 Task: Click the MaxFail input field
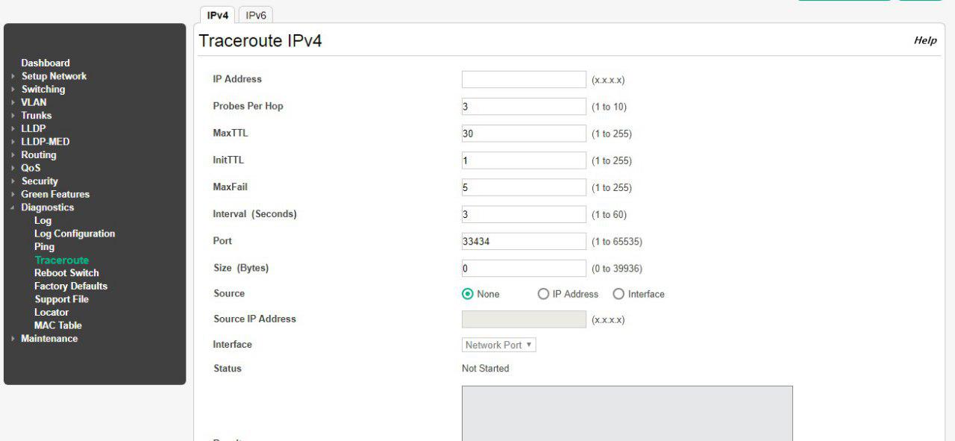coord(524,187)
